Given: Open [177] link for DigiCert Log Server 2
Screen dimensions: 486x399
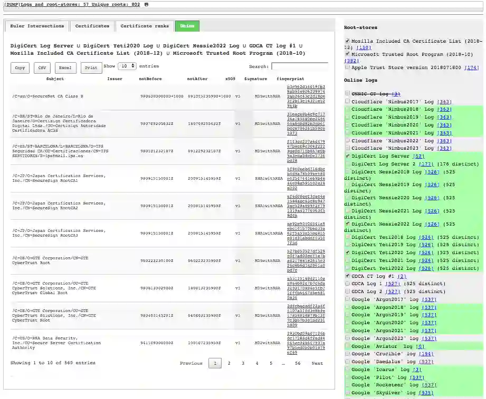Looking at the screenshot, I should pos(426,164).
